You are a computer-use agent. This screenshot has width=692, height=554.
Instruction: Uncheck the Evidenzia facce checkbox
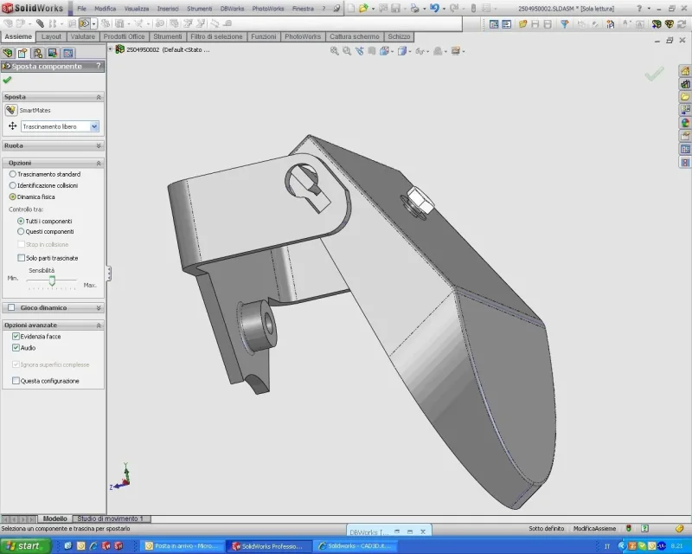(16, 336)
